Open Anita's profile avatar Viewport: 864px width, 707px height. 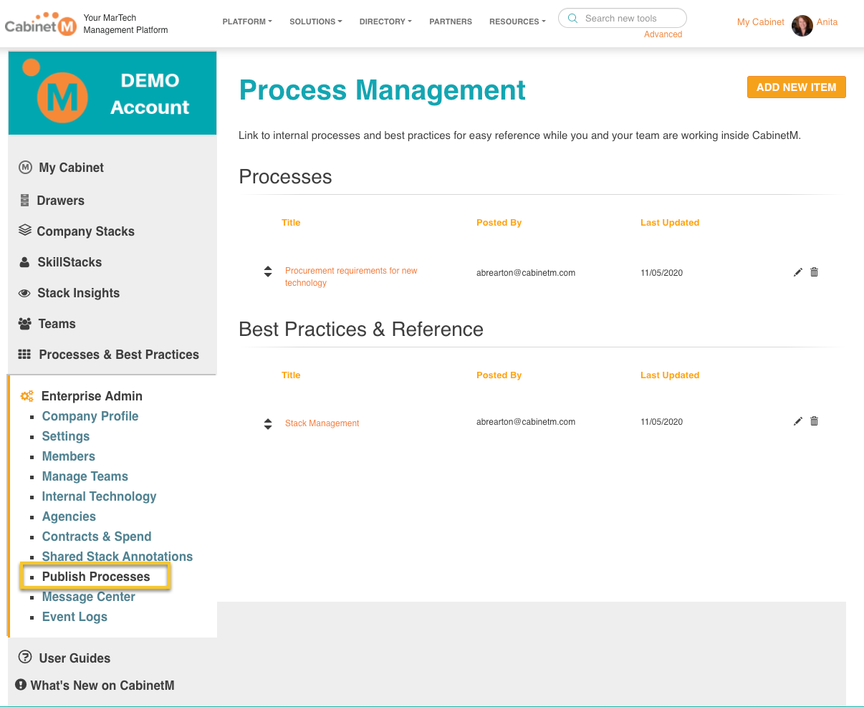coord(802,26)
